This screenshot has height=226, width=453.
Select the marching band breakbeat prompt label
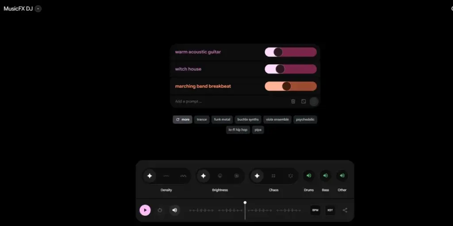pyautogui.click(x=203, y=86)
